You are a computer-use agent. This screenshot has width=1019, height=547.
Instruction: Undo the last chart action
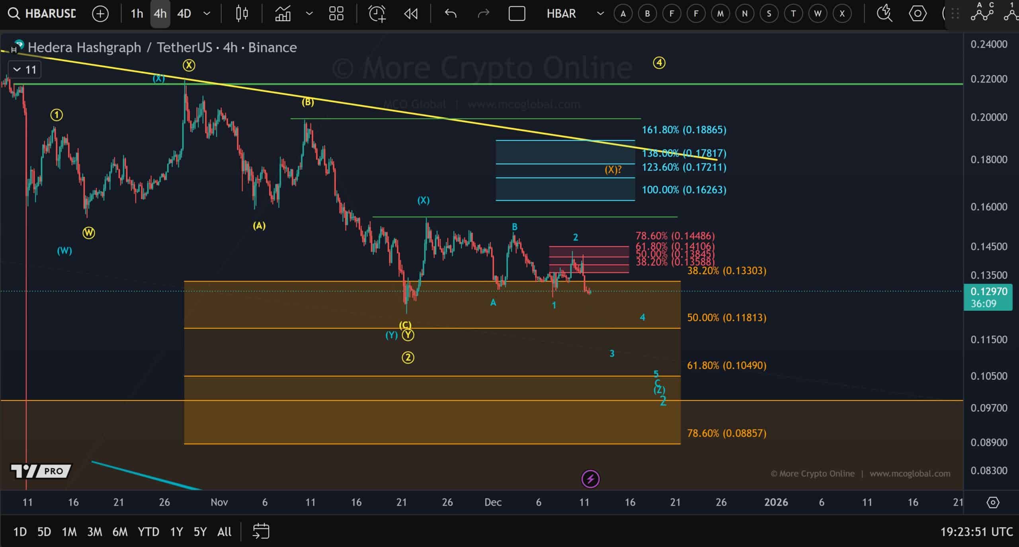[x=449, y=14]
